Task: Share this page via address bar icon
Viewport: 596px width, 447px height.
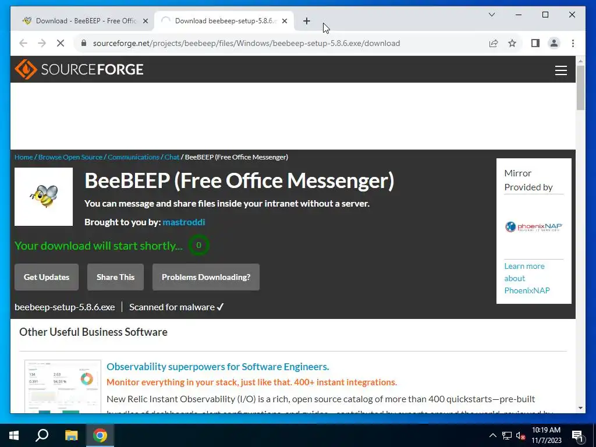Action: [x=494, y=43]
